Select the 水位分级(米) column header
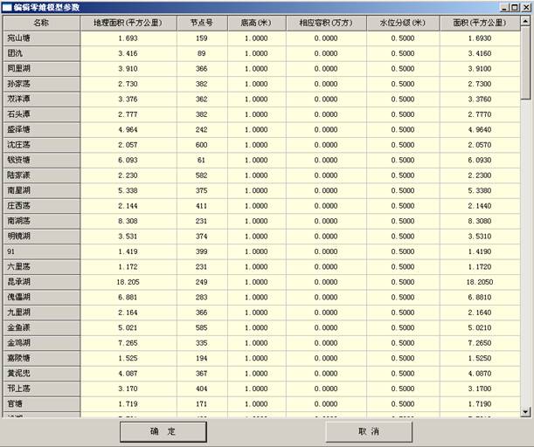This screenshot has width=534, height=447. tap(403, 23)
